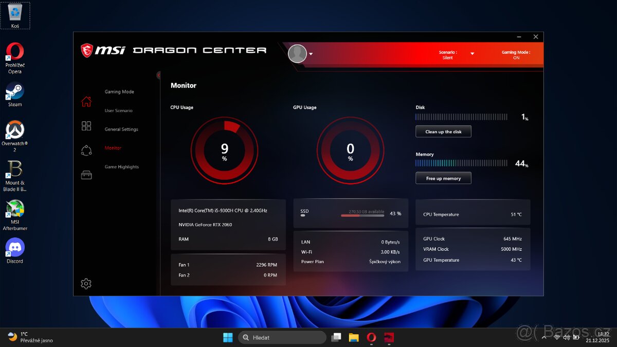Switch to the User Scenario section
The width and height of the screenshot is (617, 347).
point(119,110)
